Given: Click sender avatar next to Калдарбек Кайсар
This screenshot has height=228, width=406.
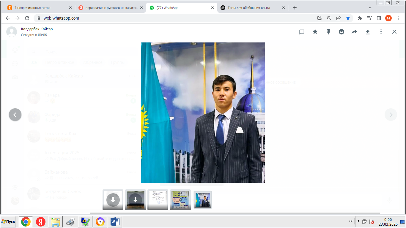Looking at the screenshot, I should click(x=12, y=32).
